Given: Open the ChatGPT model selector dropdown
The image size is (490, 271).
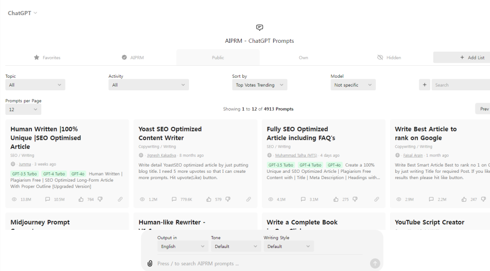Looking at the screenshot, I should [22, 13].
